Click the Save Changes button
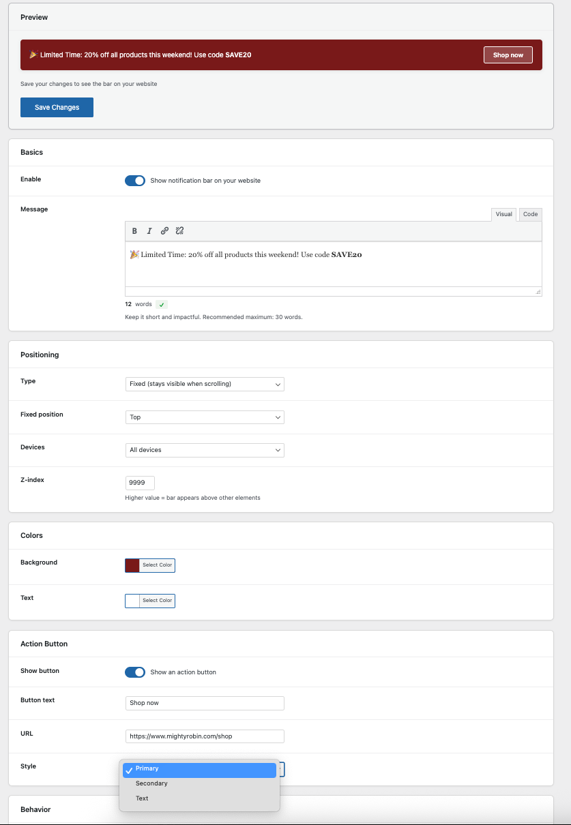Screen dimensions: 571x825 57,107
